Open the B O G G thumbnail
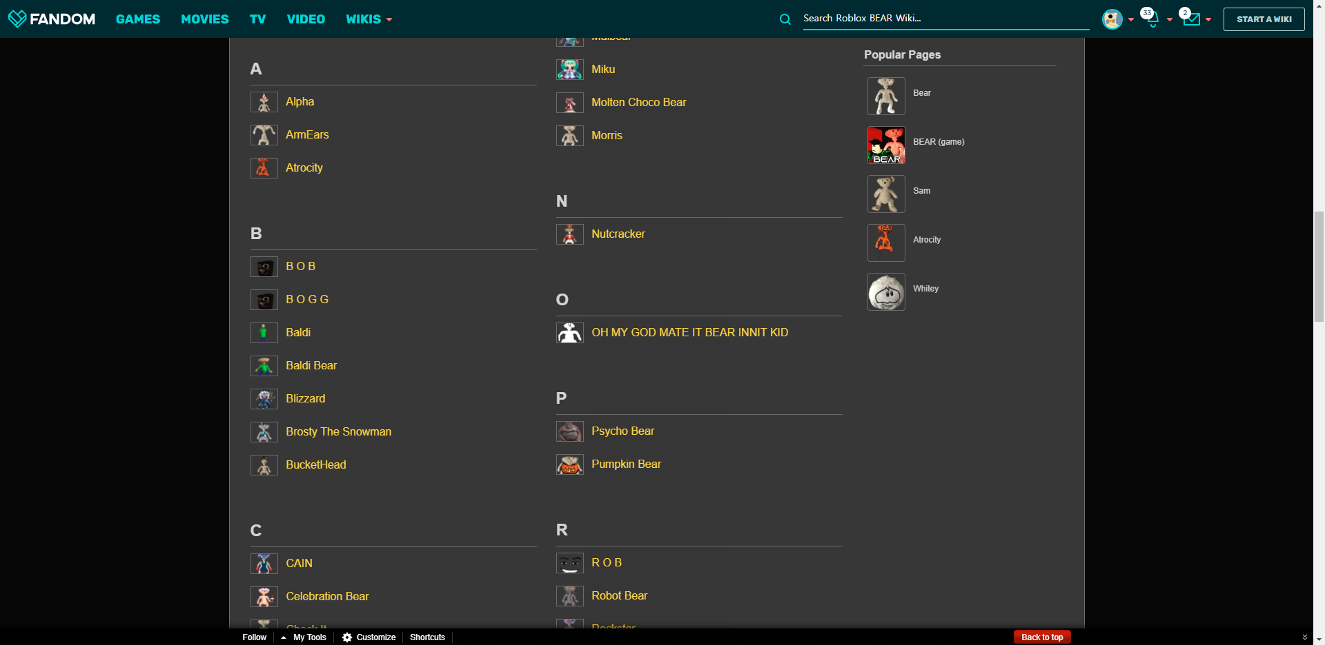The height and width of the screenshot is (645, 1325). point(264,300)
